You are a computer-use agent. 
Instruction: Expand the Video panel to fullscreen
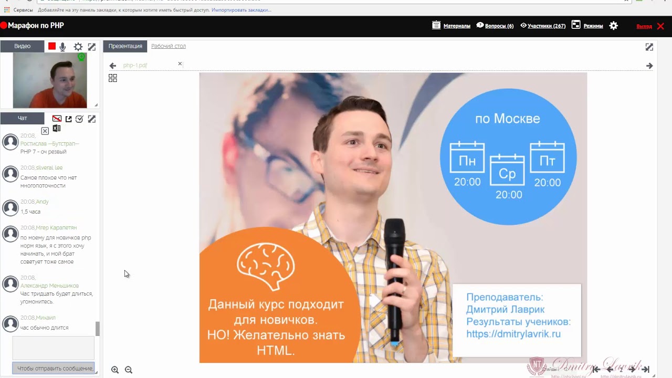coord(92,47)
